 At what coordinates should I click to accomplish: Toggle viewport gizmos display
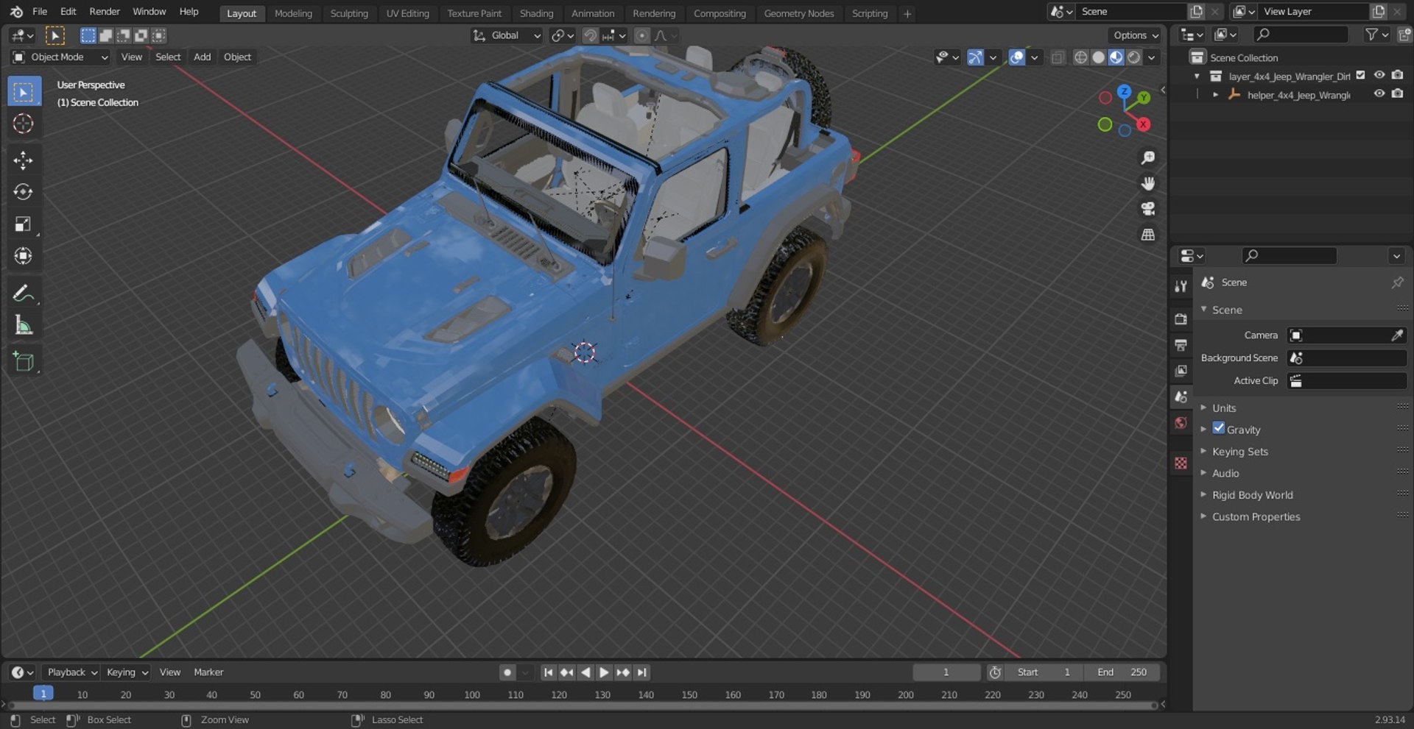point(975,57)
